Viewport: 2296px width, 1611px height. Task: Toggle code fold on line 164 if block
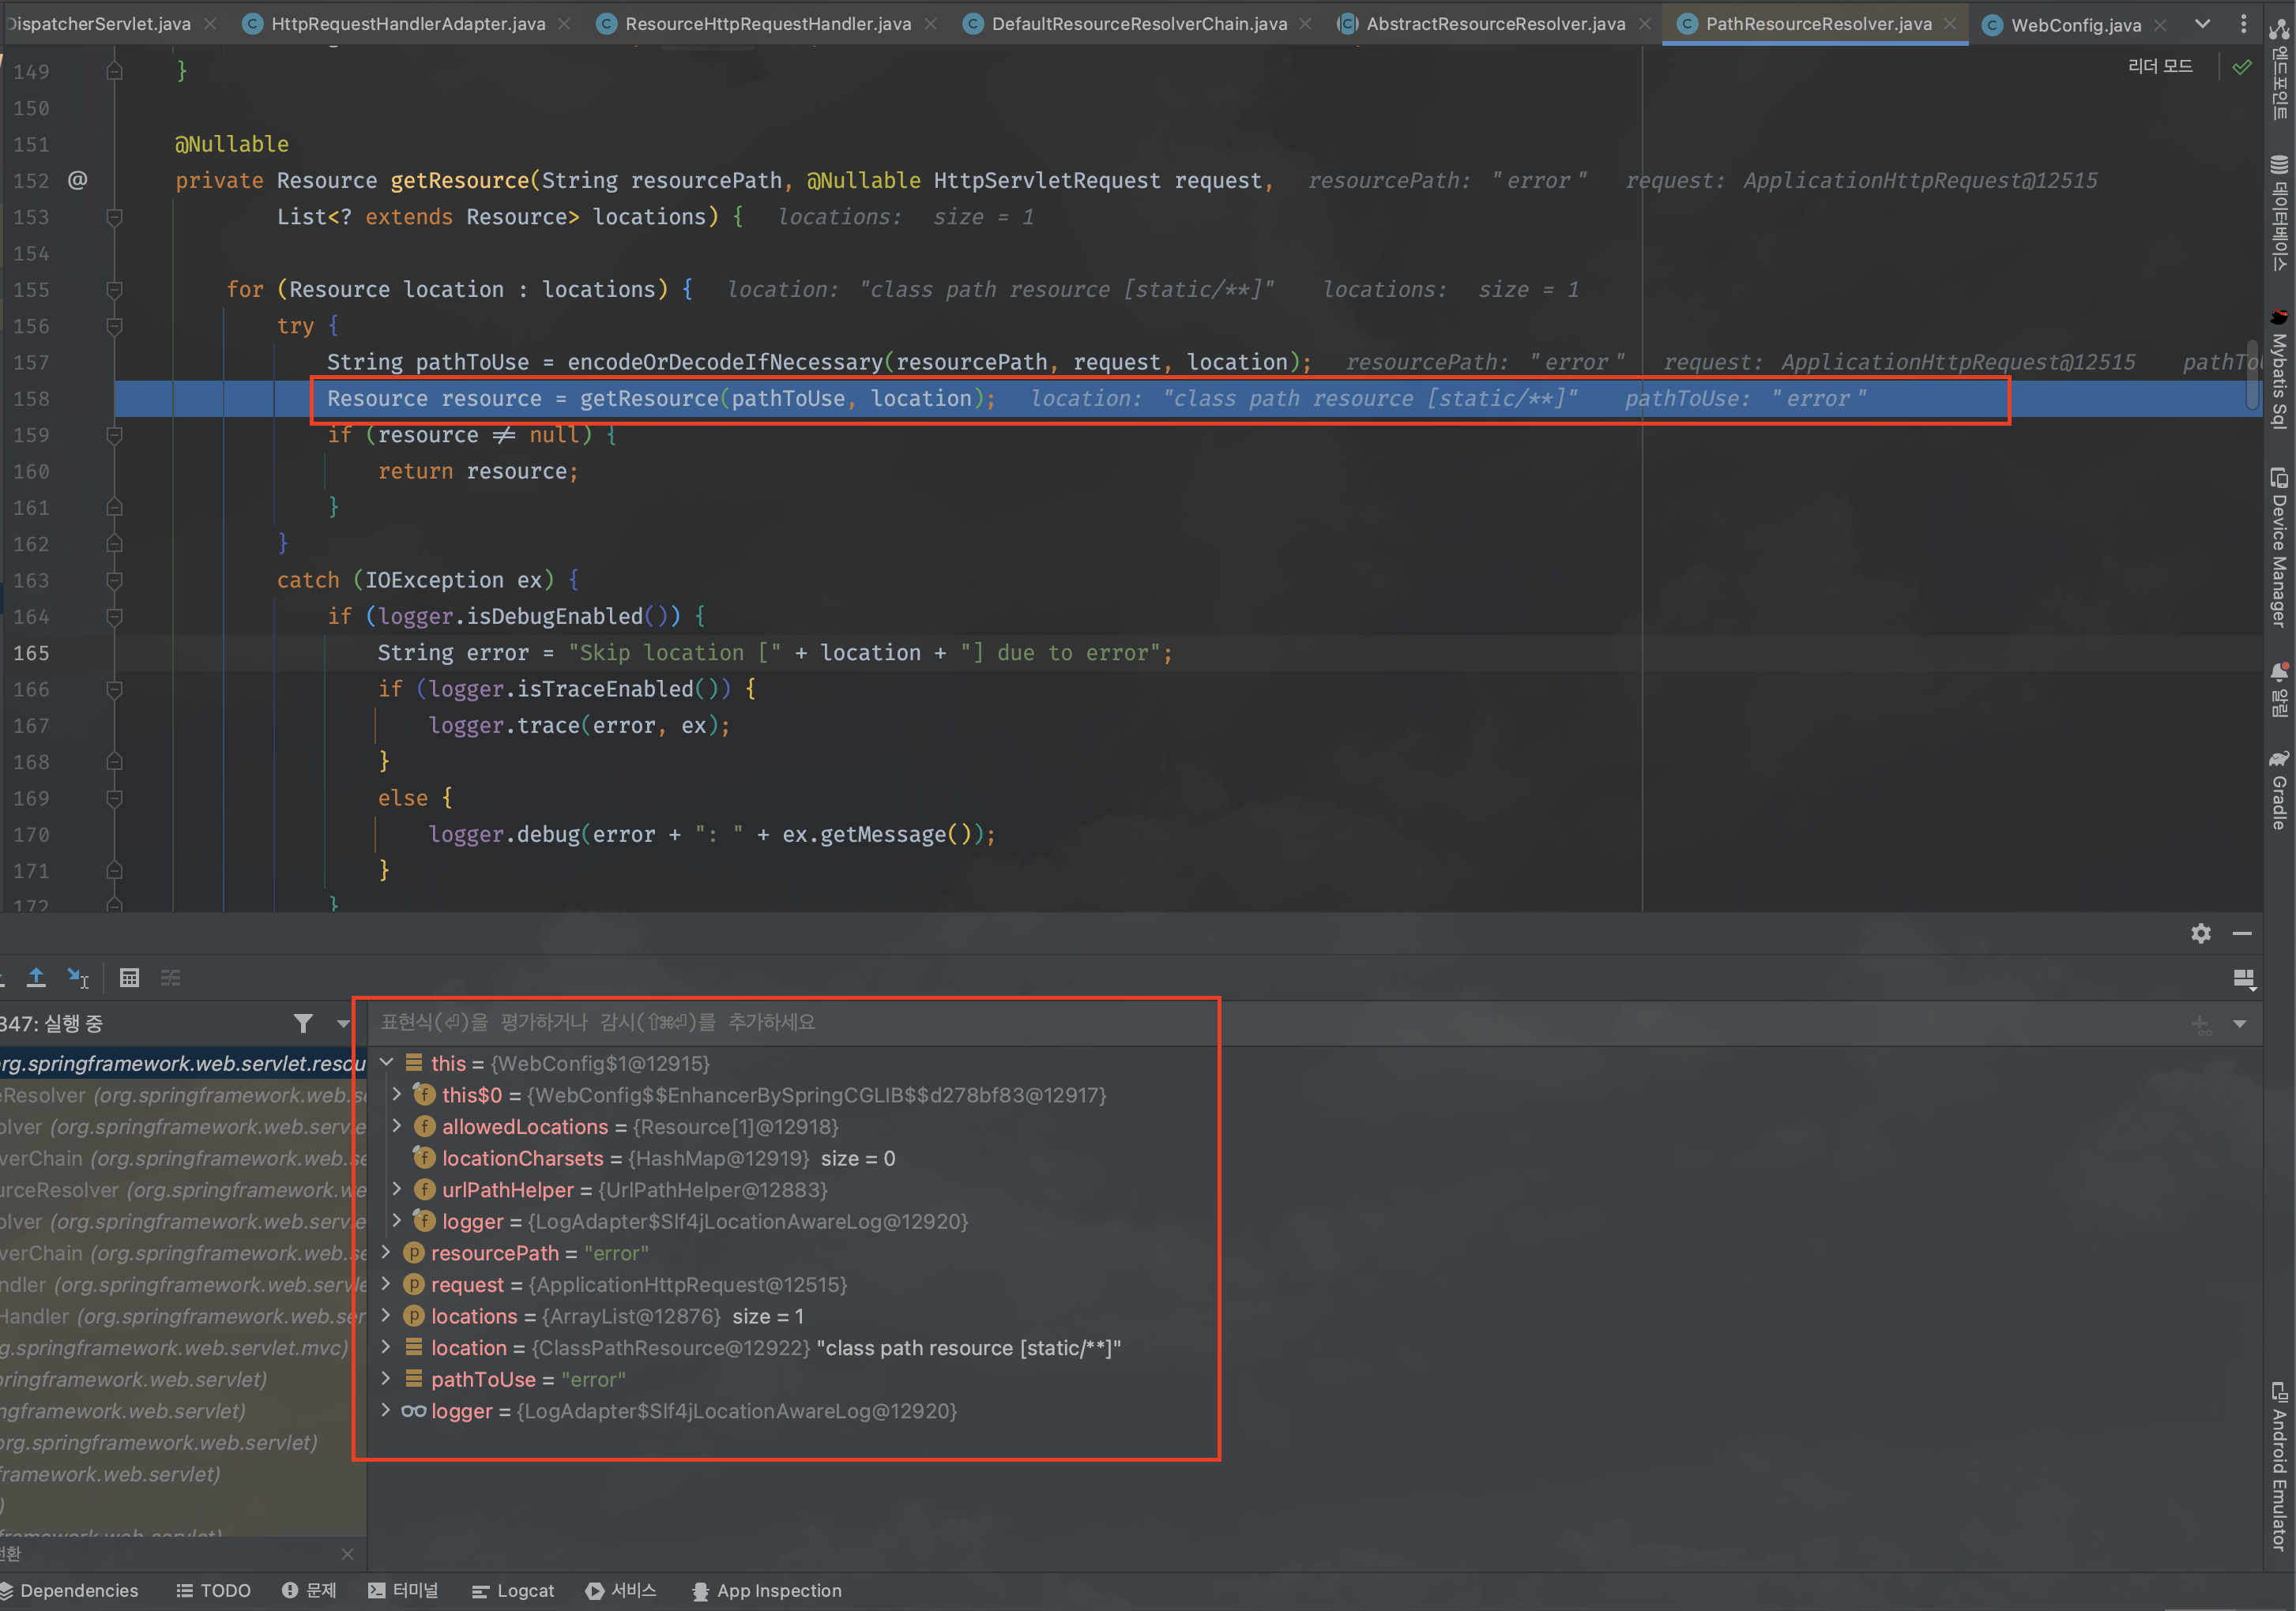(x=115, y=617)
